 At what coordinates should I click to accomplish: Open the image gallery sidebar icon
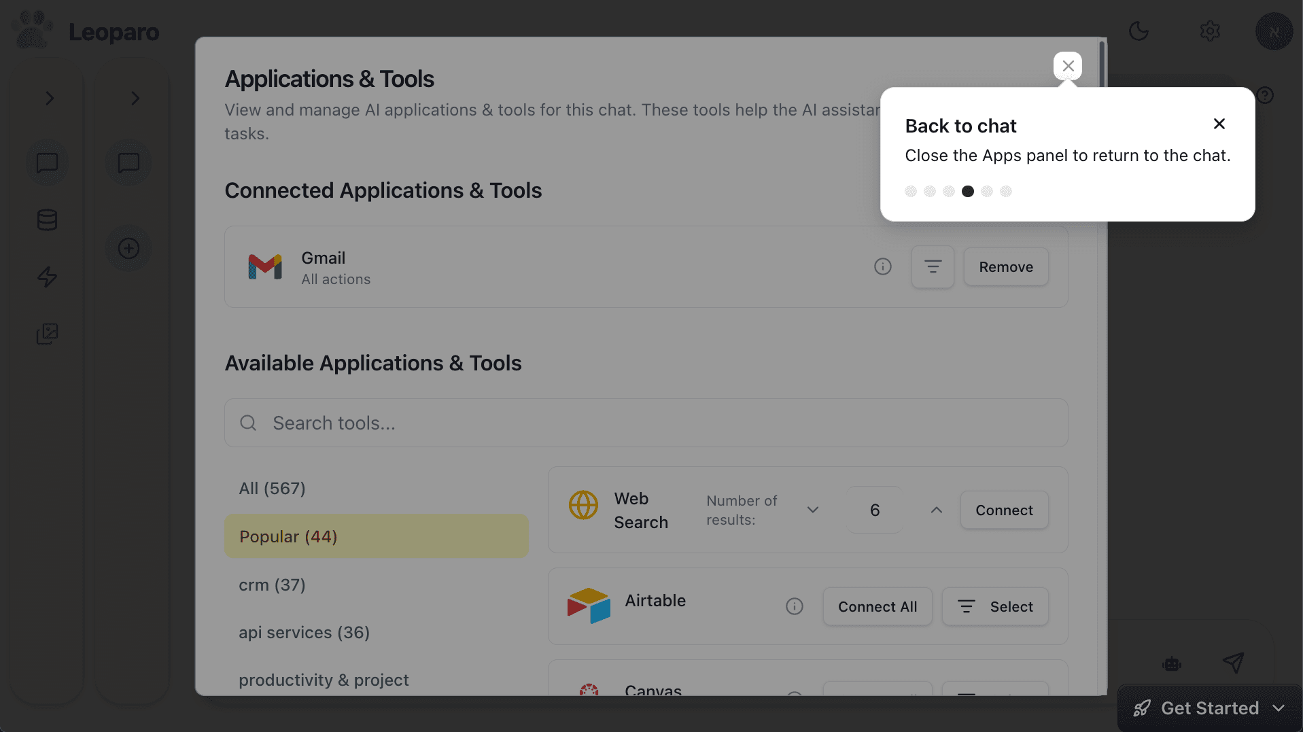click(x=47, y=334)
